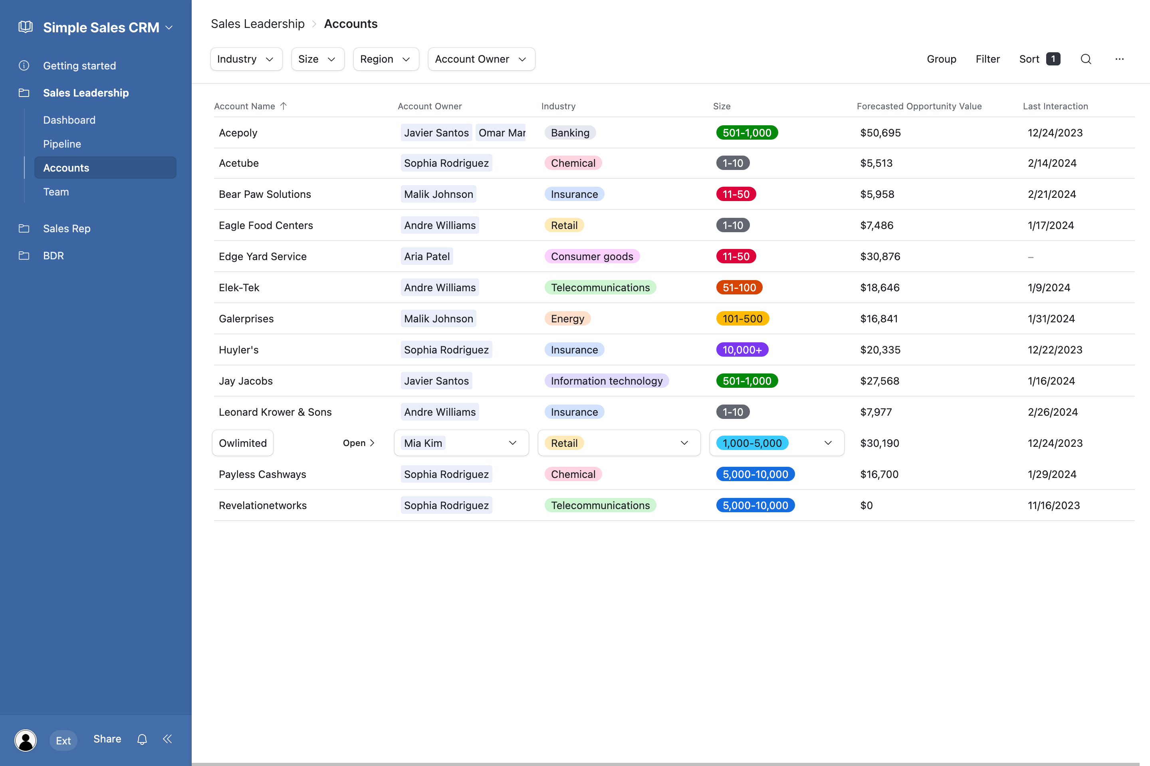Image resolution: width=1150 pixels, height=766 pixels.
Task: Open notifications via the bell icon
Action: point(142,739)
